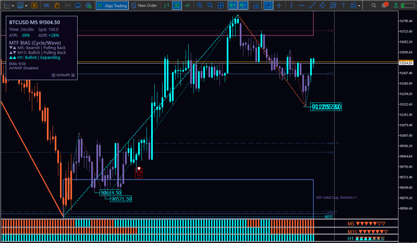Viewport: 417px width, 243px height.
Task: Click the ADR +28% value
Action: coord(54,35)
